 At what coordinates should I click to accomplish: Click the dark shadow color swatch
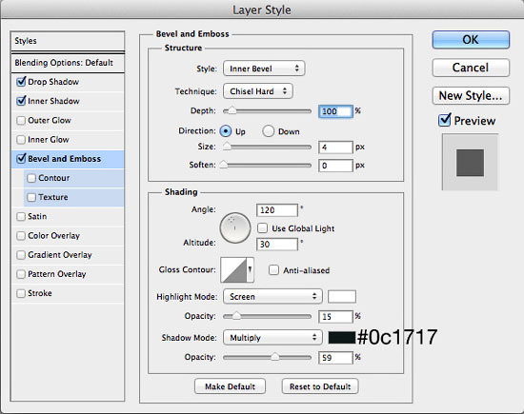coord(342,338)
